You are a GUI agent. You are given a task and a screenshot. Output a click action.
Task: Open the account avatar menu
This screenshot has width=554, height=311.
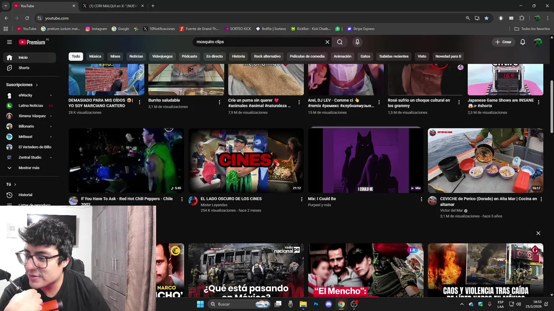(x=538, y=42)
